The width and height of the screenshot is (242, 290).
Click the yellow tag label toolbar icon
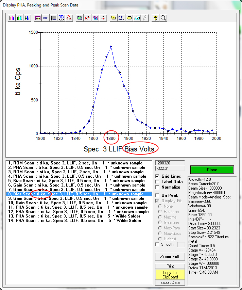[129, 18]
